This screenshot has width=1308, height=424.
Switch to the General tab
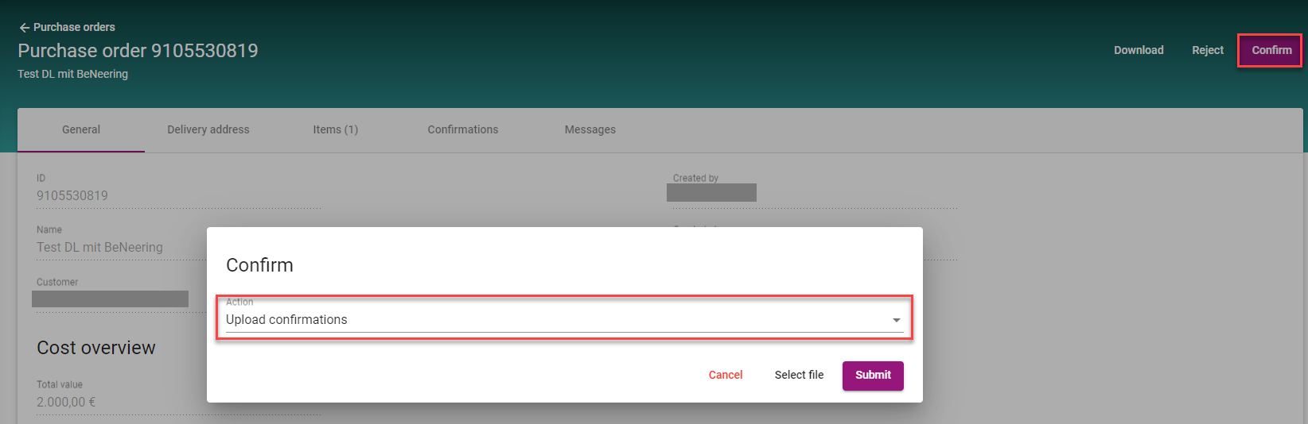coord(81,129)
